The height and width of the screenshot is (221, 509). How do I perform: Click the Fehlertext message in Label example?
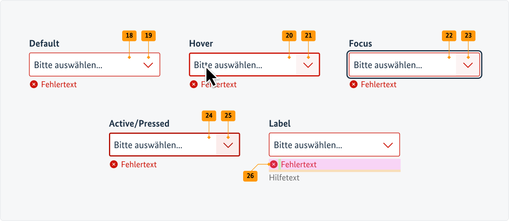(x=299, y=164)
